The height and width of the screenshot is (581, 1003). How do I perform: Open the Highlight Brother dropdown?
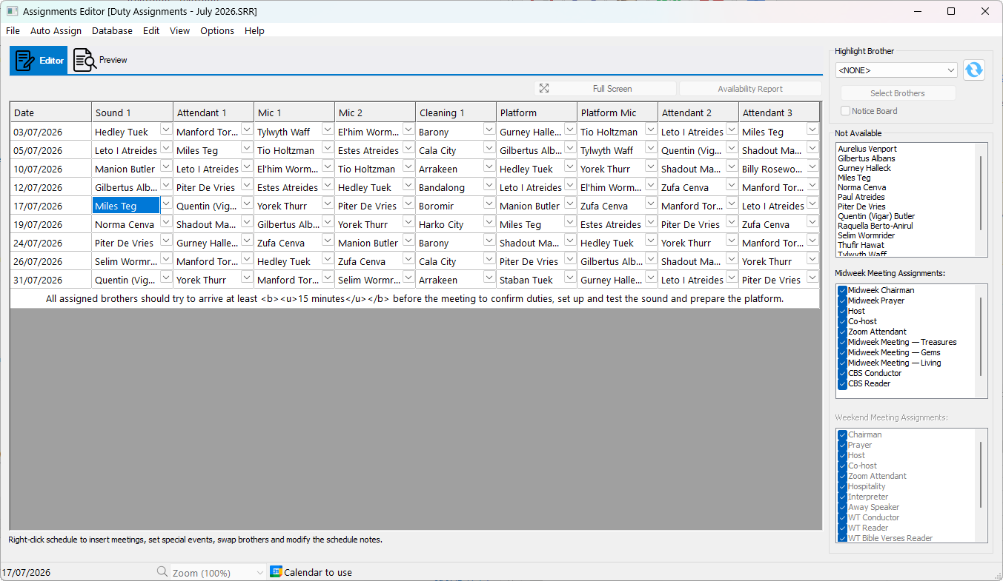[x=896, y=70]
